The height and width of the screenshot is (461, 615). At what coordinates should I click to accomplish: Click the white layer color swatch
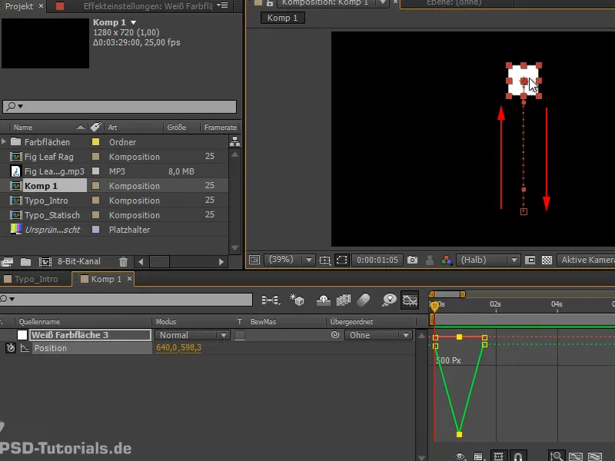22,335
